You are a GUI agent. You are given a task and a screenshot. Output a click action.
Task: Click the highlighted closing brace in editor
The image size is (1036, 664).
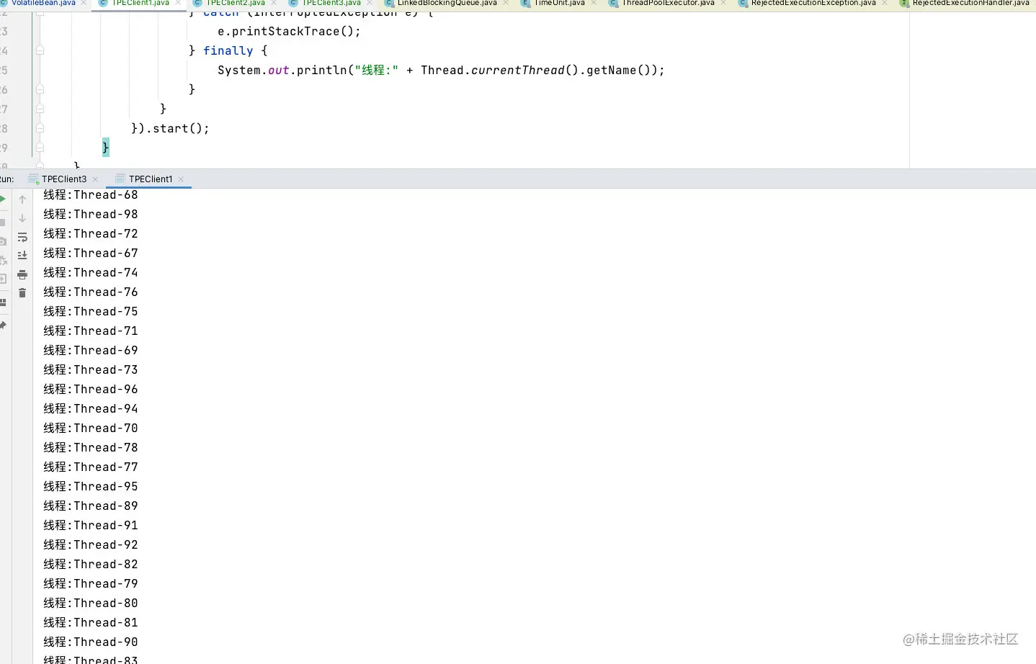(x=105, y=148)
